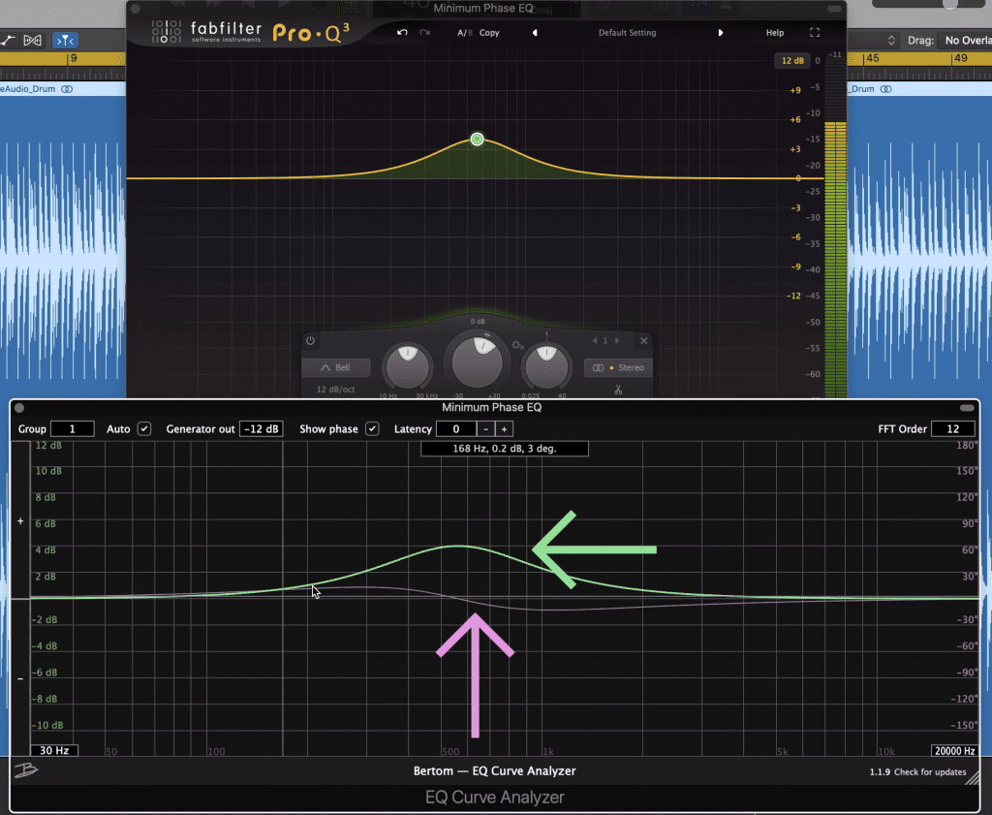Select the previous EQ band arrow
Screen dimensions: 992x815
click(594, 341)
